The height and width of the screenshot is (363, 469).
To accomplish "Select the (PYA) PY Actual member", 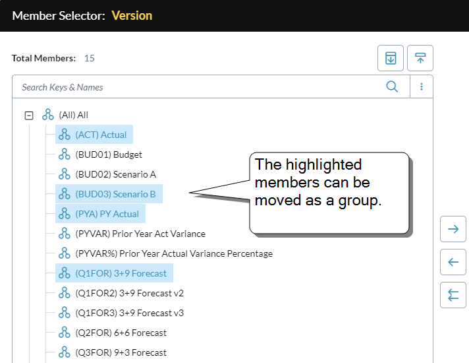I will click(107, 214).
